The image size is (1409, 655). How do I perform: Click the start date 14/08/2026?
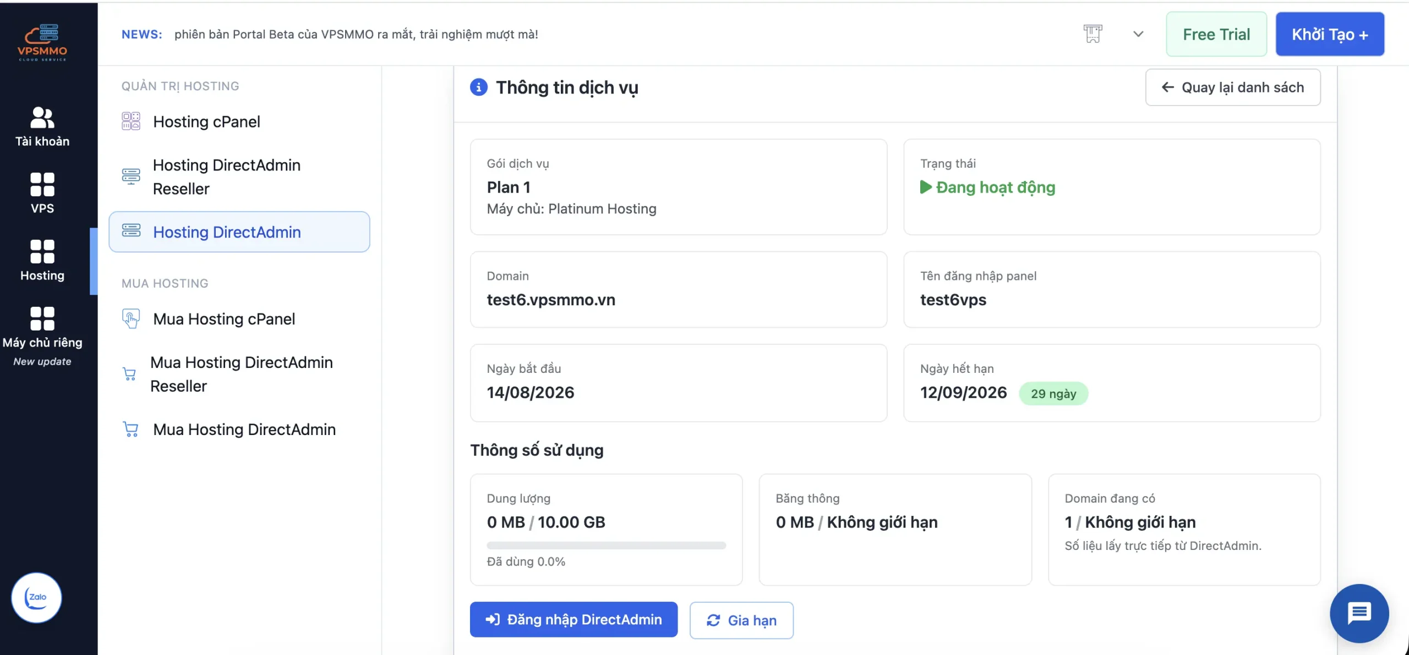531,392
